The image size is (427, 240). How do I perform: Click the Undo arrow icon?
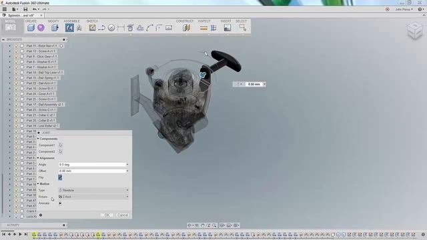point(35,9)
